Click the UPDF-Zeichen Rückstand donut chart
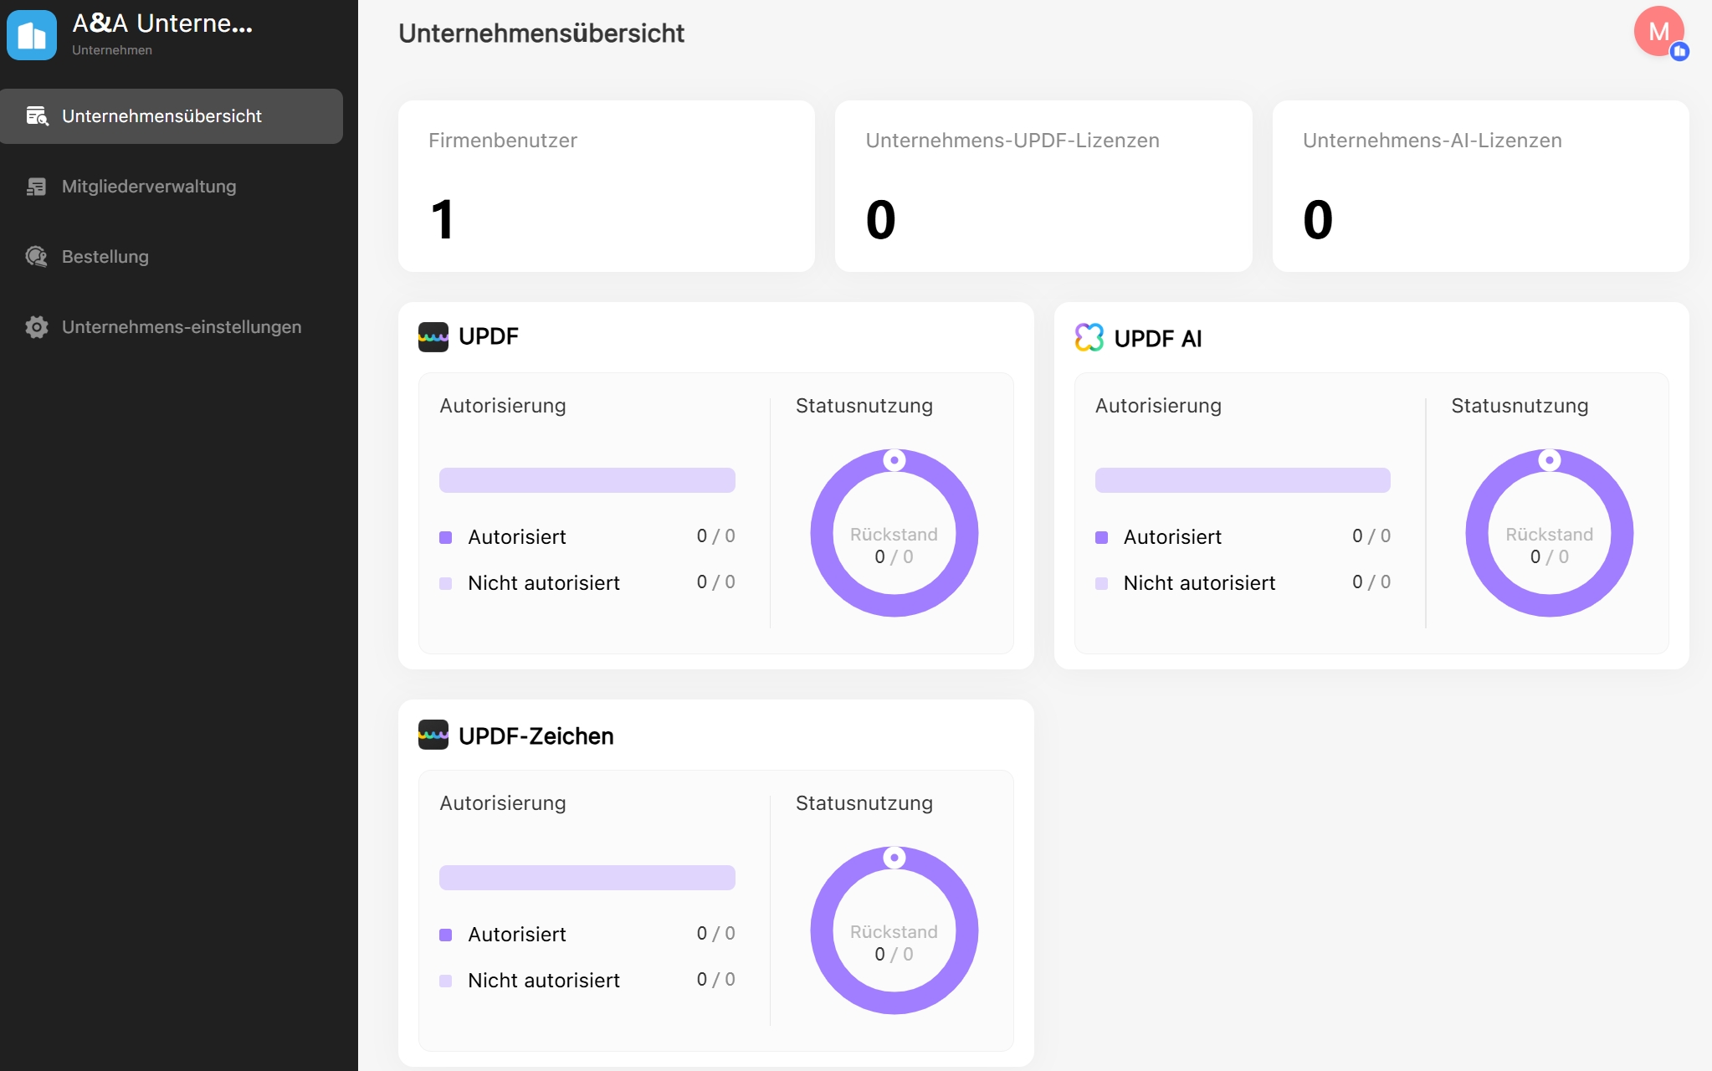The image size is (1712, 1071). click(x=894, y=930)
